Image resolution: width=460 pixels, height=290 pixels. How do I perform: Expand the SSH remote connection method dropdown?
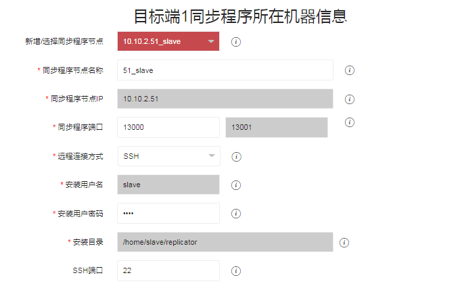point(168,156)
